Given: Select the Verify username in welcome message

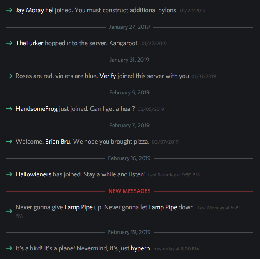Looking at the screenshot, I should point(108,76).
